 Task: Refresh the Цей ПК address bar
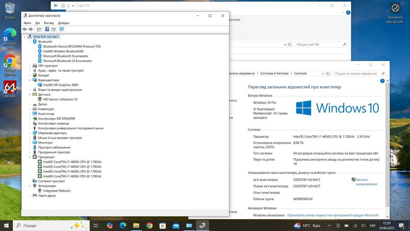[x=290, y=44]
